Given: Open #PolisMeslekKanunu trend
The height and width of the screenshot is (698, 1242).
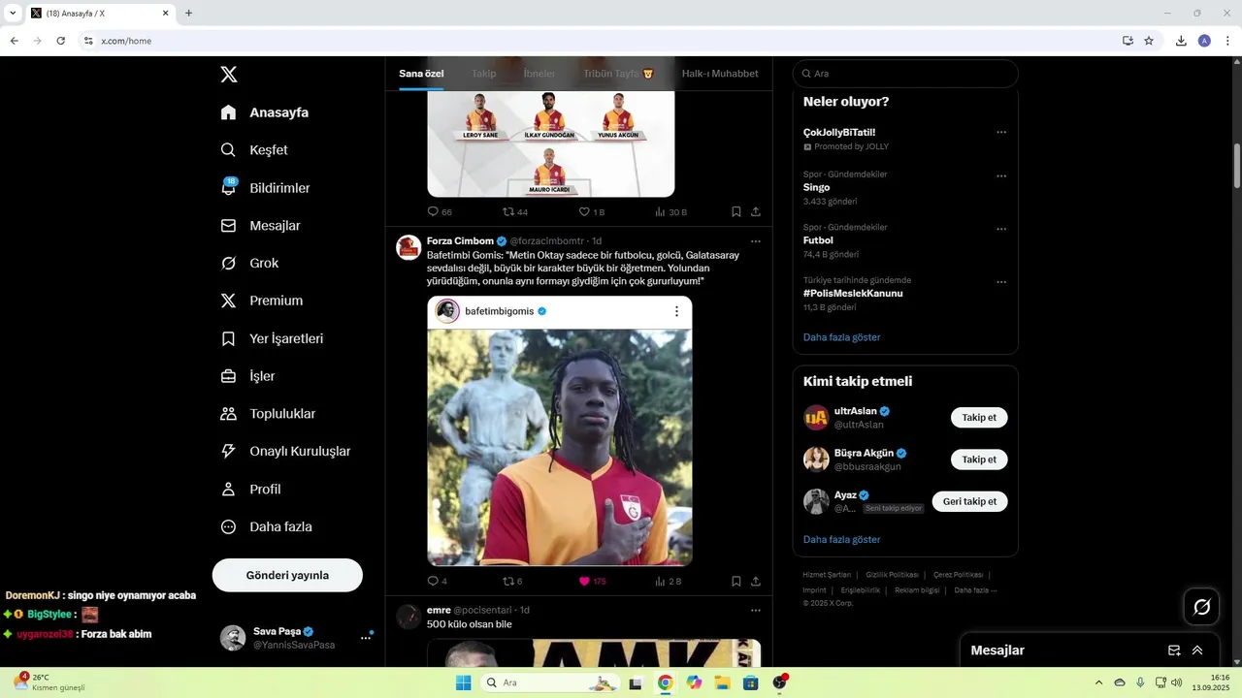Looking at the screenshot, I should [x=853, y=293].
